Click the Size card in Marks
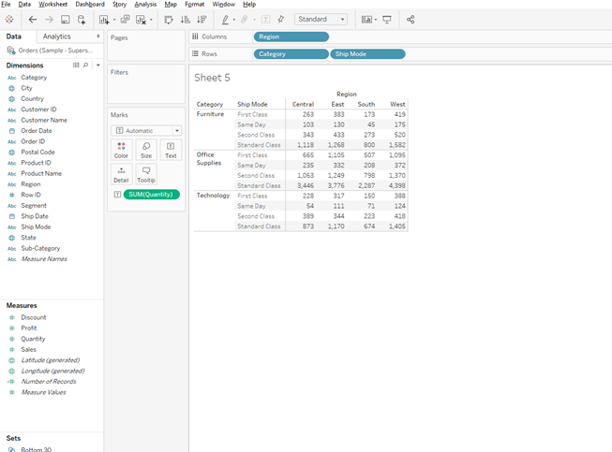 tap(146, 150)
